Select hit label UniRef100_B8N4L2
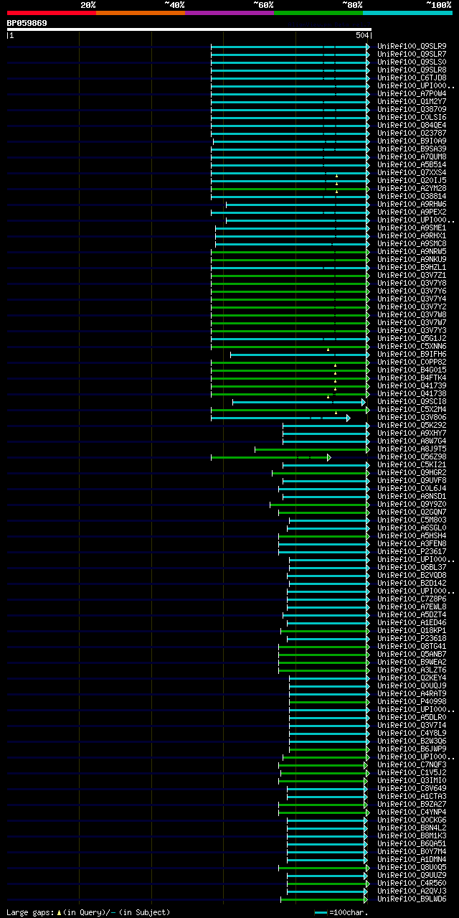Image resolution: width=459 pixels, height=918 pixels. [x=412, y=828]
